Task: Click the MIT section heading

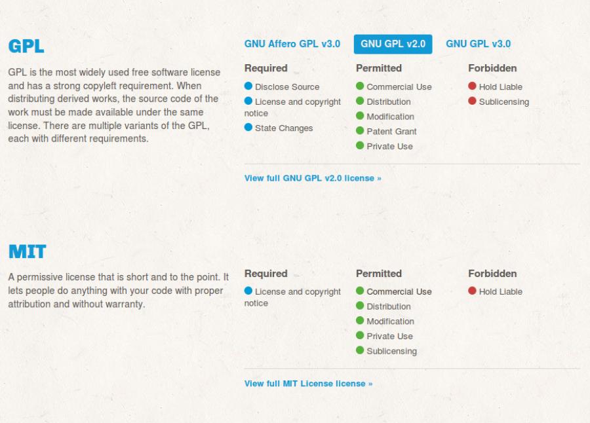Action: [x=27, y=251]
